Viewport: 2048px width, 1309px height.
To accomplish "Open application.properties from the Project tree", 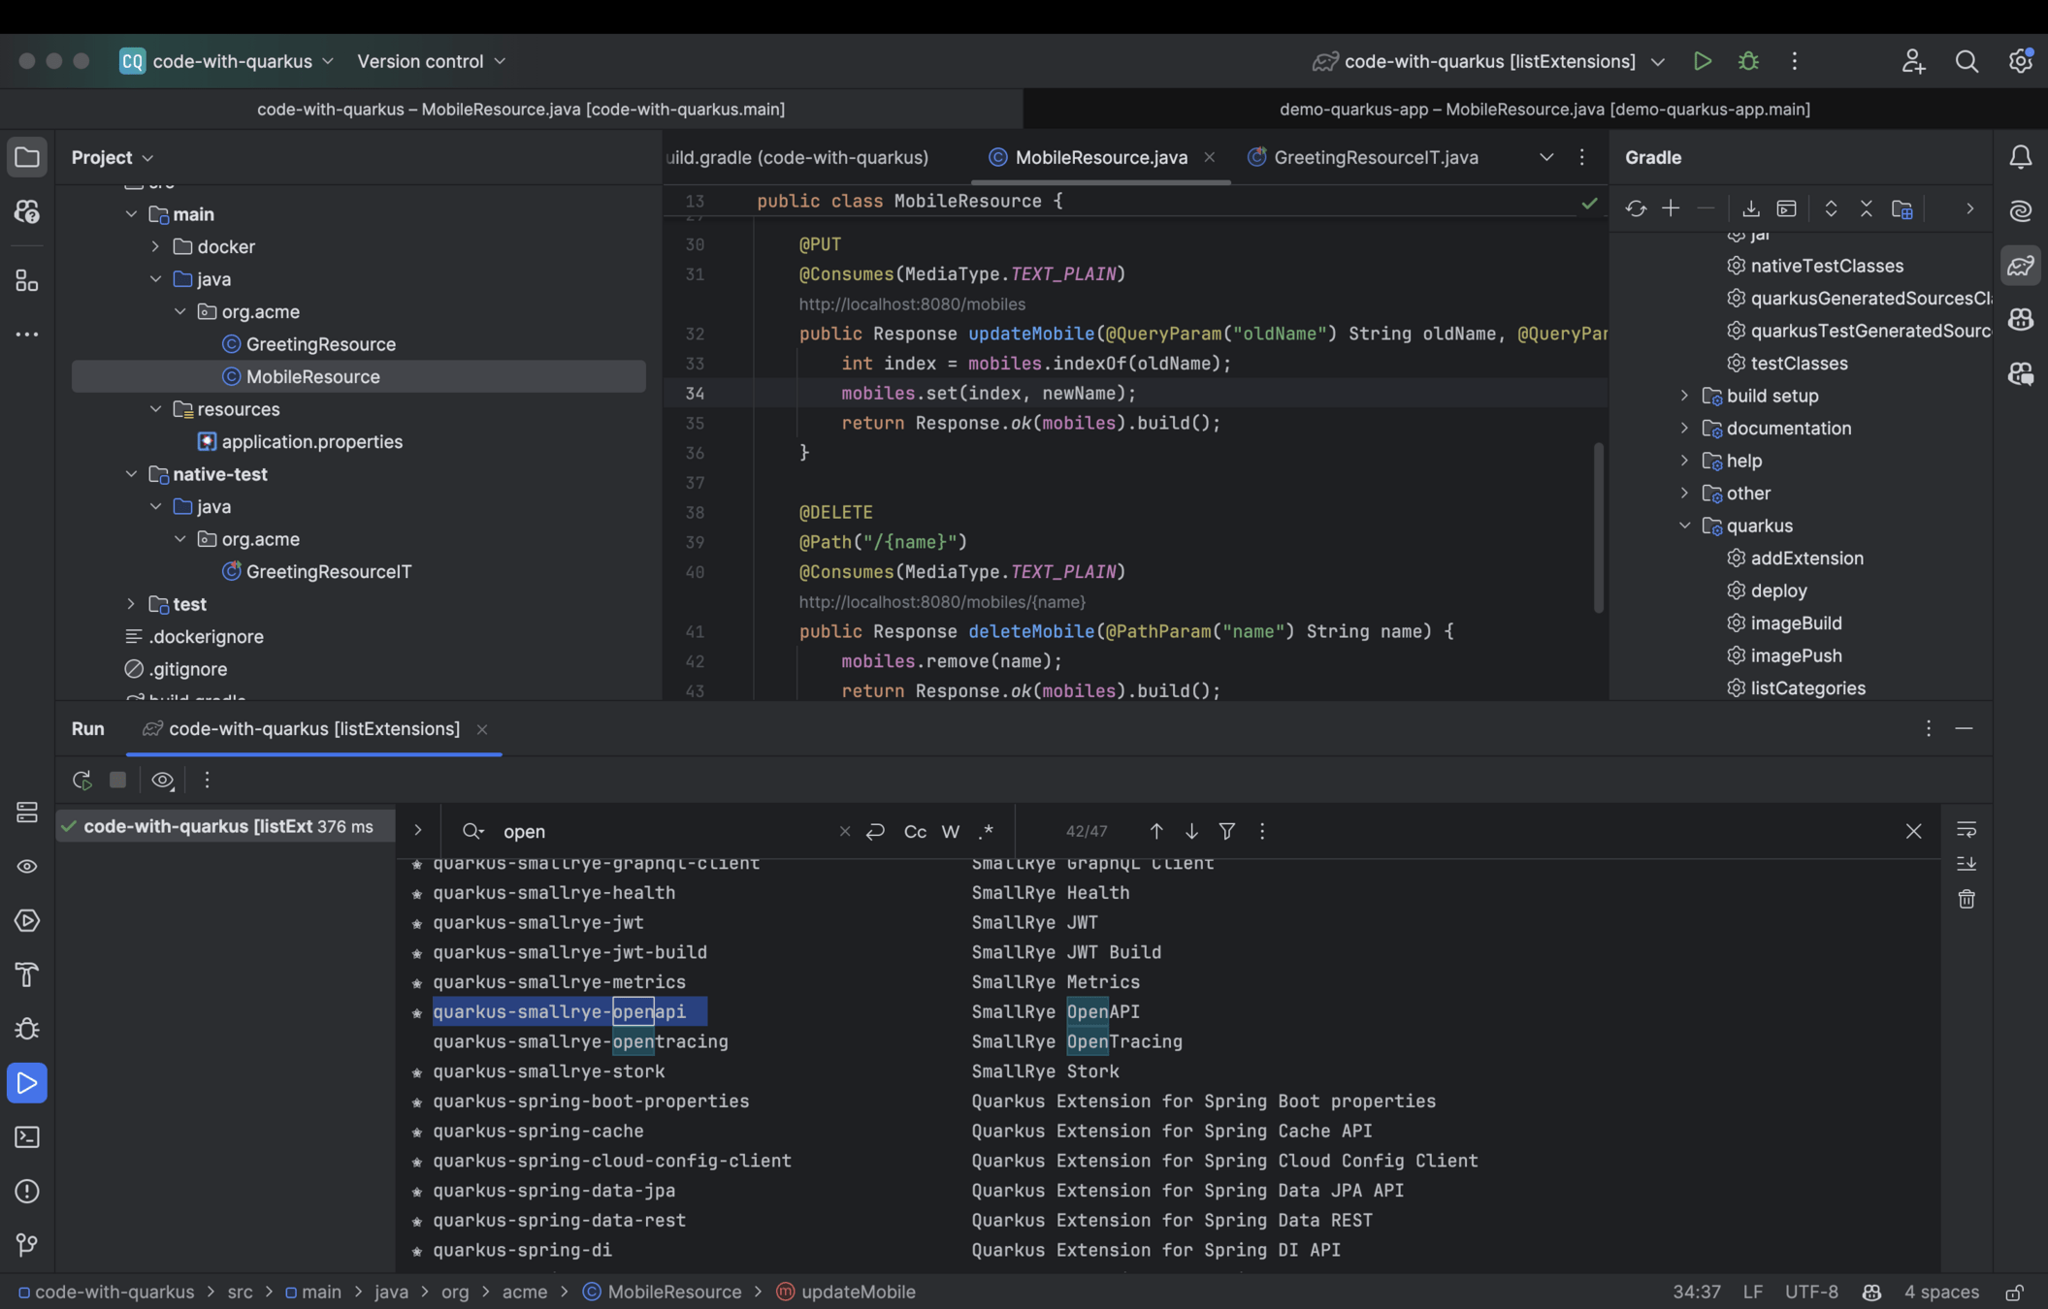I will [311, 442].
